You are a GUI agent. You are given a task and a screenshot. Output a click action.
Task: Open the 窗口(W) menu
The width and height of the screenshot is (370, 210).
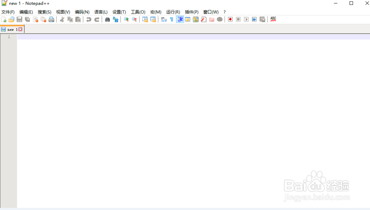pyautogui.click(x=211, y=12)
